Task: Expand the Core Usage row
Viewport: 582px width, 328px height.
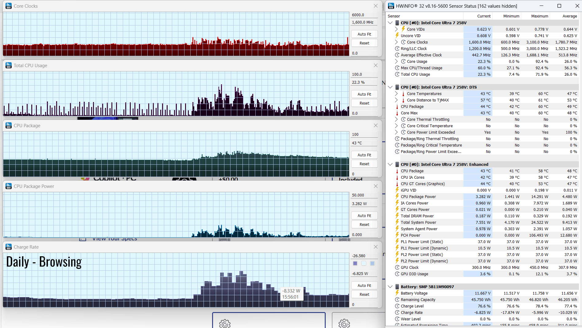Action: pos(396,61)
